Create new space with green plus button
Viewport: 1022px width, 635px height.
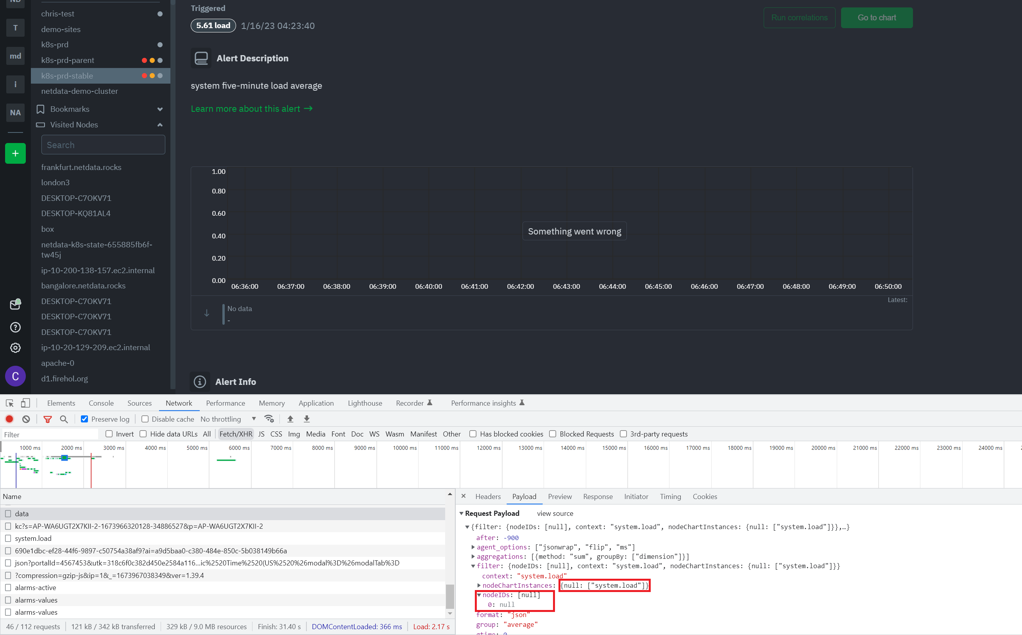pyautogui.click(x=15, y=153)
